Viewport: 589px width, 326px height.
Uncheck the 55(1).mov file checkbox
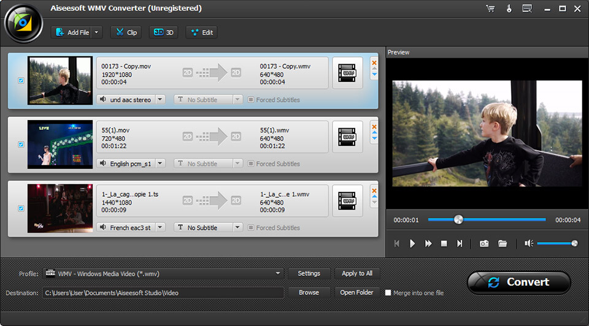pos(21,145)
